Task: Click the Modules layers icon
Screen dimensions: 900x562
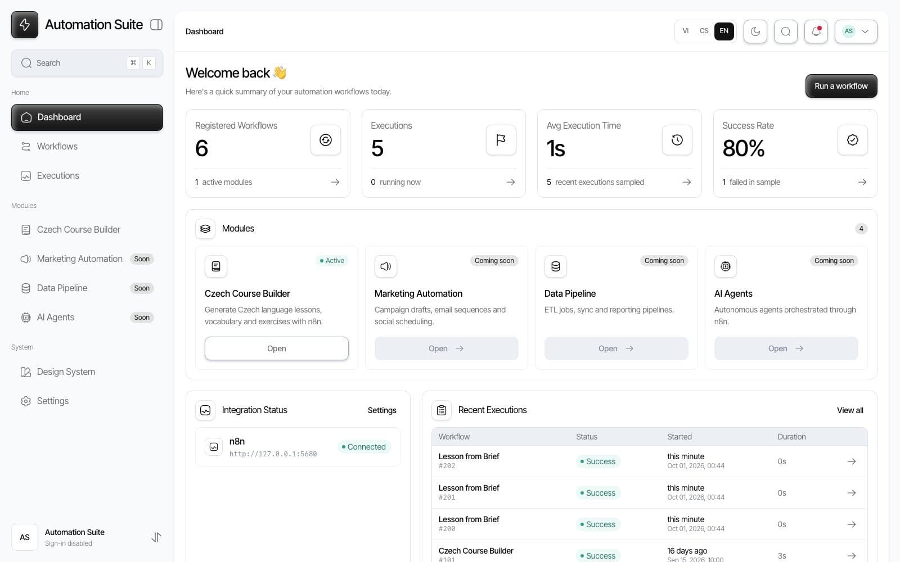Action: pyautogui.click(x=205, y=229)
